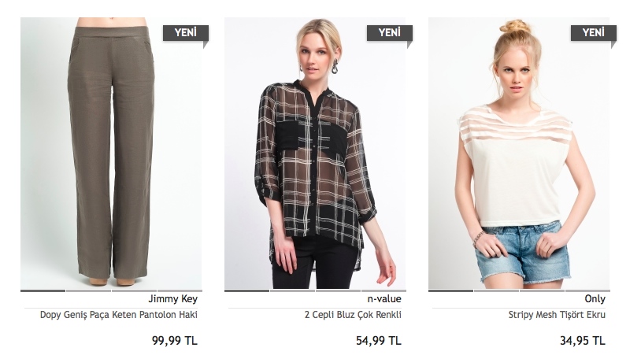Select the Only brand name
The height and width of the screenshot is (355, 641).
[595, 299]
